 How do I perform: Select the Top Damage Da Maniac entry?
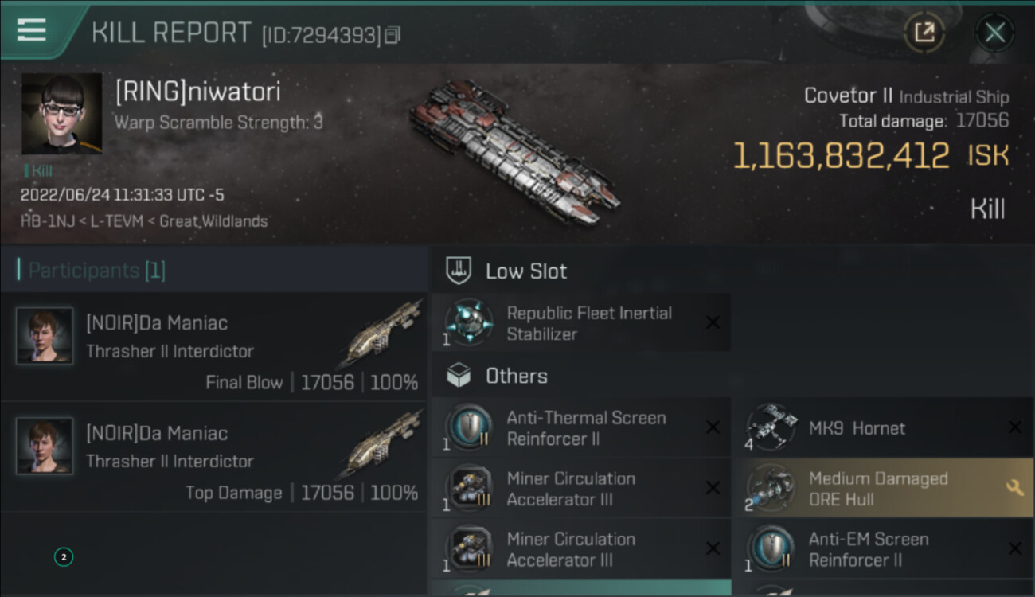pos(213,457)
